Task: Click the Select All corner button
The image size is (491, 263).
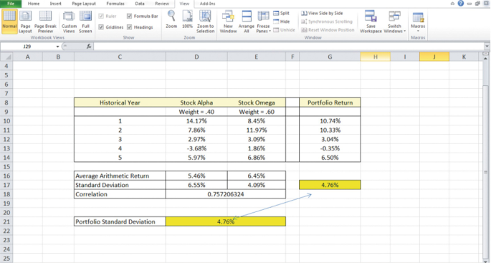Action: (x=6, y=57)
